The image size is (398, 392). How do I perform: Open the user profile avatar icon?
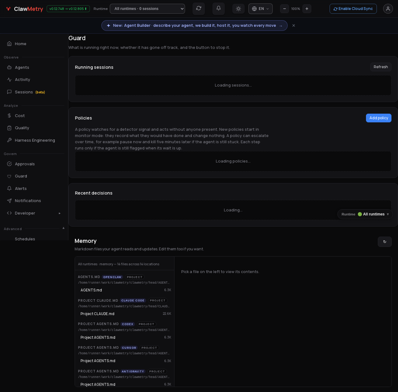point(388,9)
